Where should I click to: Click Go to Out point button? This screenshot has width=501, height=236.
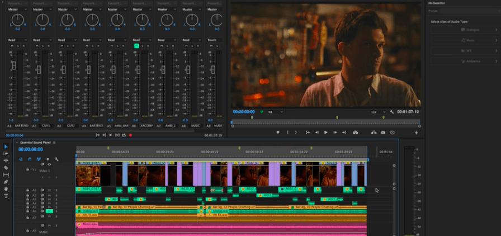(x=344, y=133)
